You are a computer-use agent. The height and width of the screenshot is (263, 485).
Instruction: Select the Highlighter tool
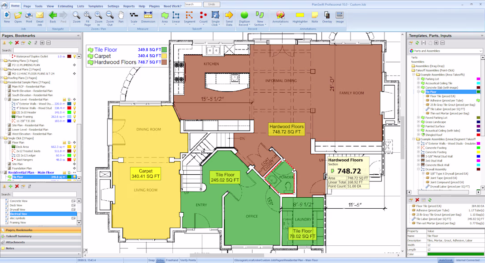pos(300,17)
